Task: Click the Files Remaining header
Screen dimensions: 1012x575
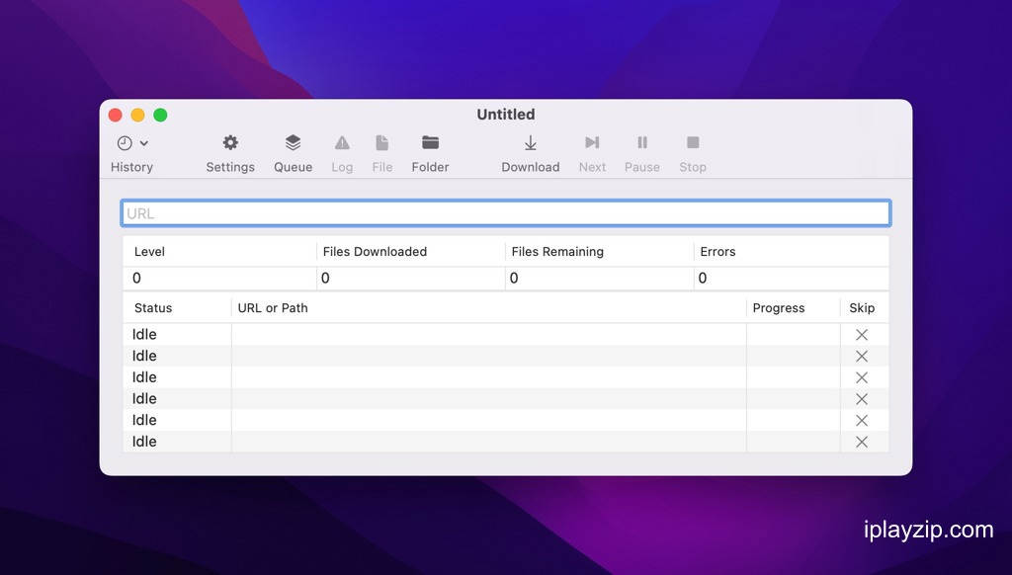Action: 557,252
